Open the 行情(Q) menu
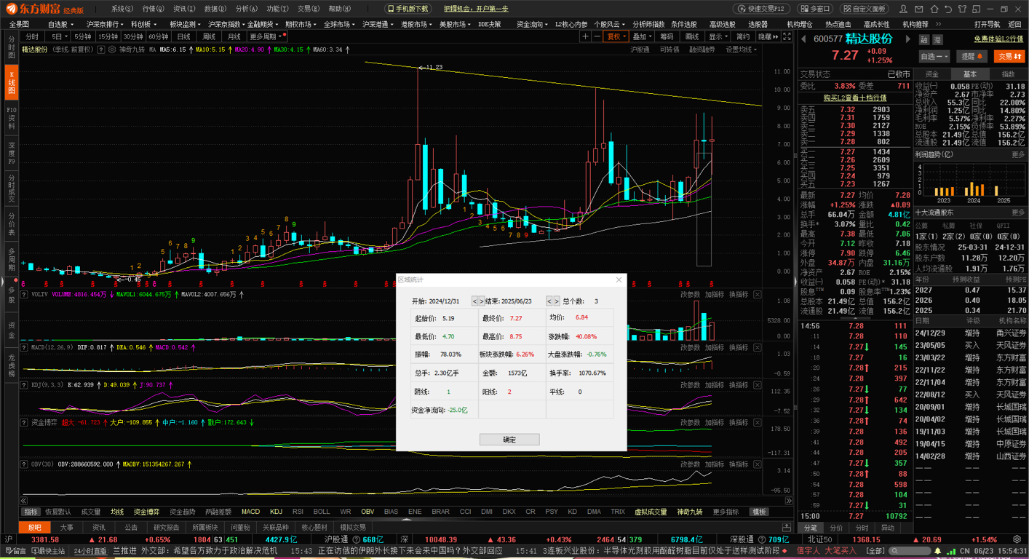 click(153, 9)
